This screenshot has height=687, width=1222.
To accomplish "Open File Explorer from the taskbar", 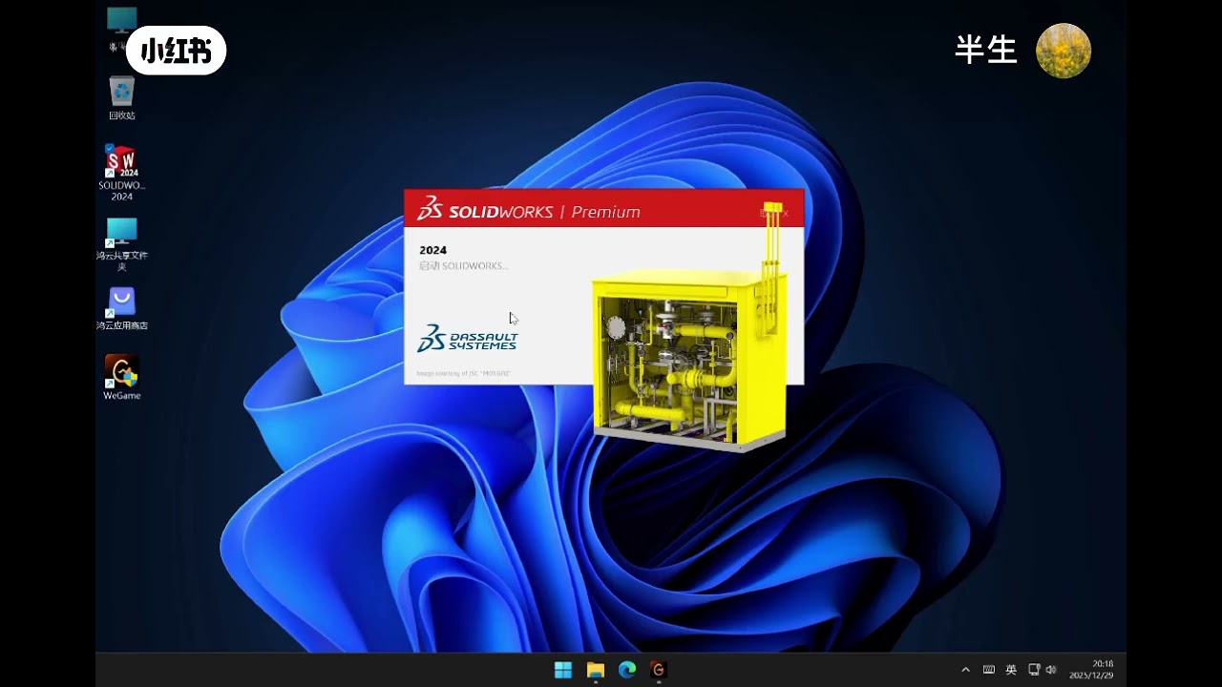I will point(596,670).
